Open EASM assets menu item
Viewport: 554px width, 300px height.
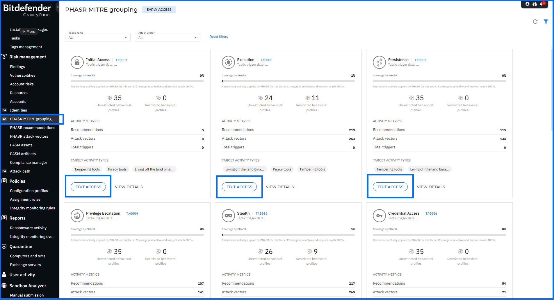click(x=21, y=145)
